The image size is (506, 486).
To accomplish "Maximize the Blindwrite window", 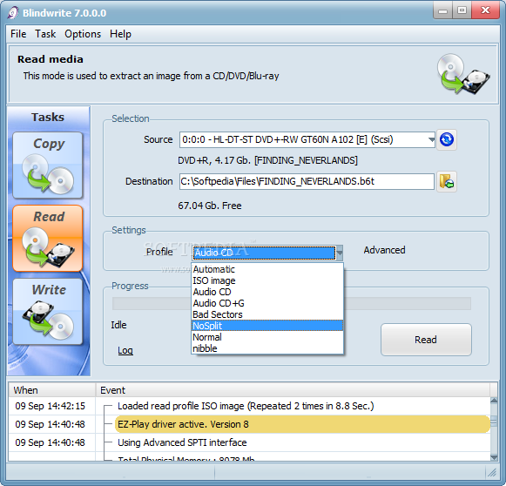I will tap(462, 10).
